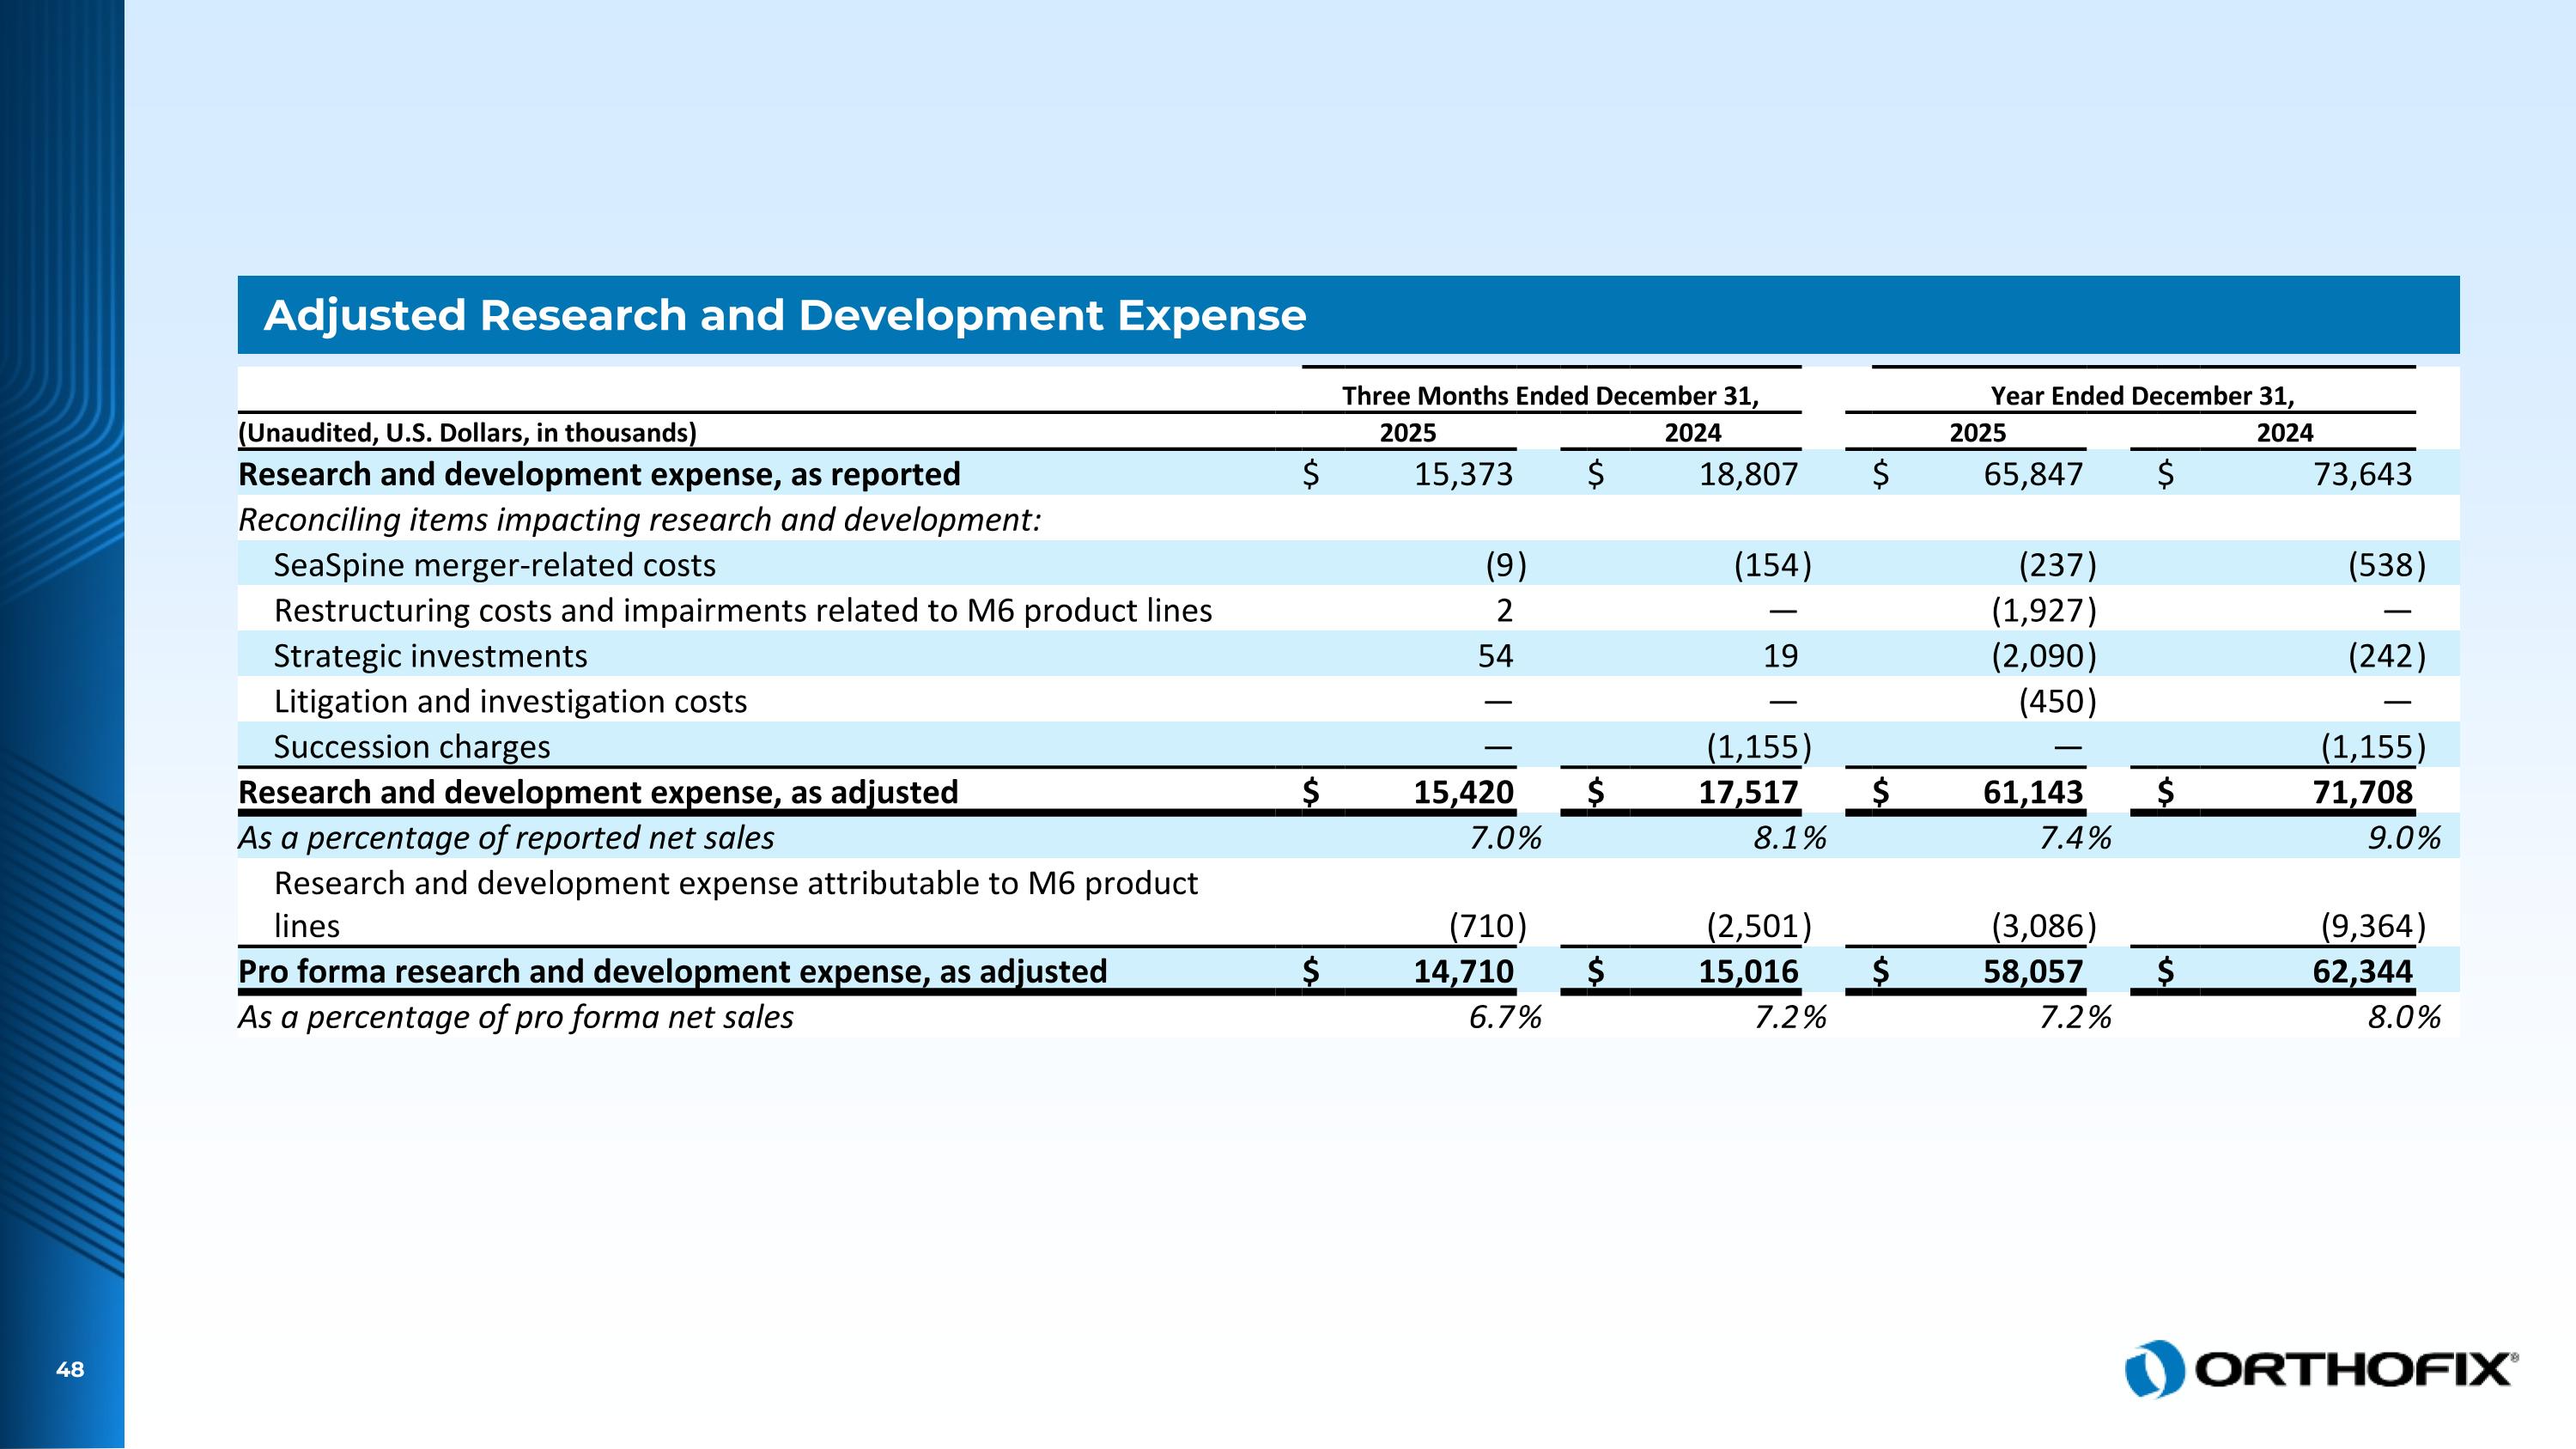Click the Restructuring costs and impairments label
Screen dimensions: 2576x1449
point(742,611)
